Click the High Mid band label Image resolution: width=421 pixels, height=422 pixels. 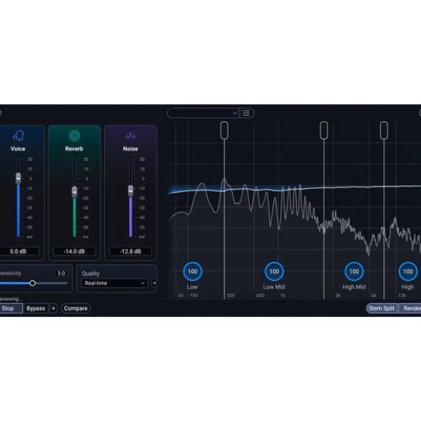click(354, 287)
